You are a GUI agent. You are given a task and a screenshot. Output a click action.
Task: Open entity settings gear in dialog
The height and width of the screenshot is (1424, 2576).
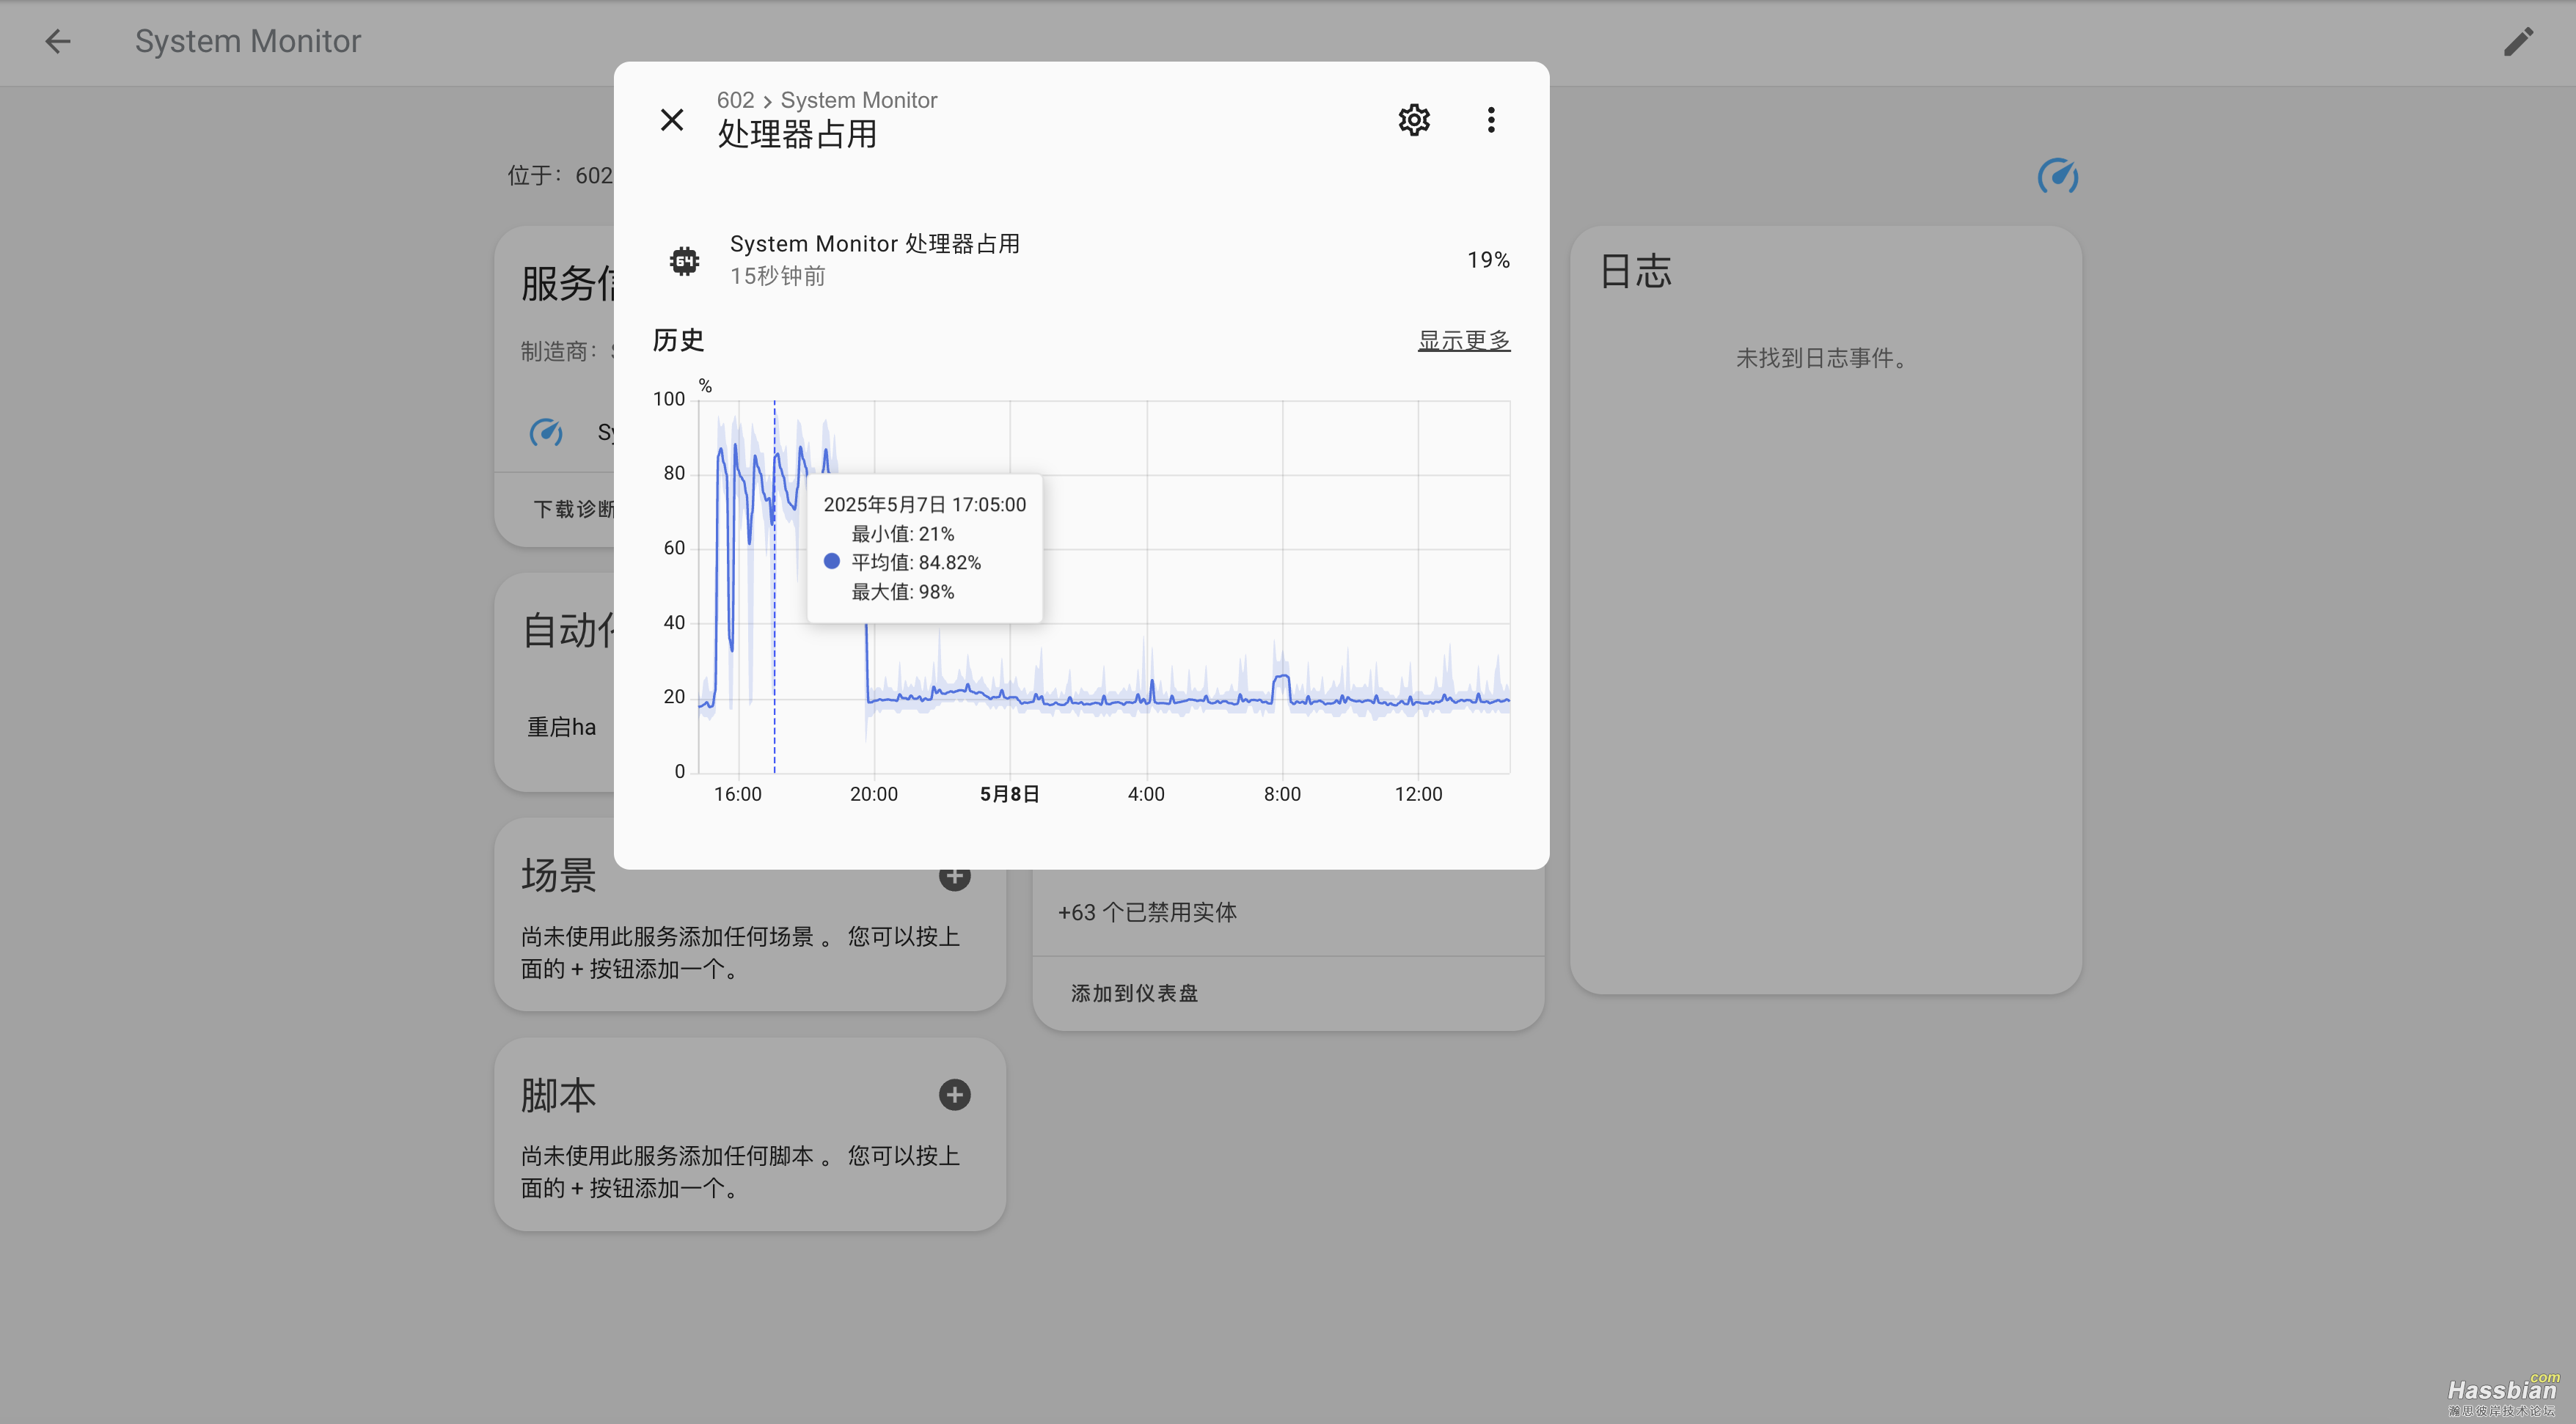click(x=1413, y=120)
